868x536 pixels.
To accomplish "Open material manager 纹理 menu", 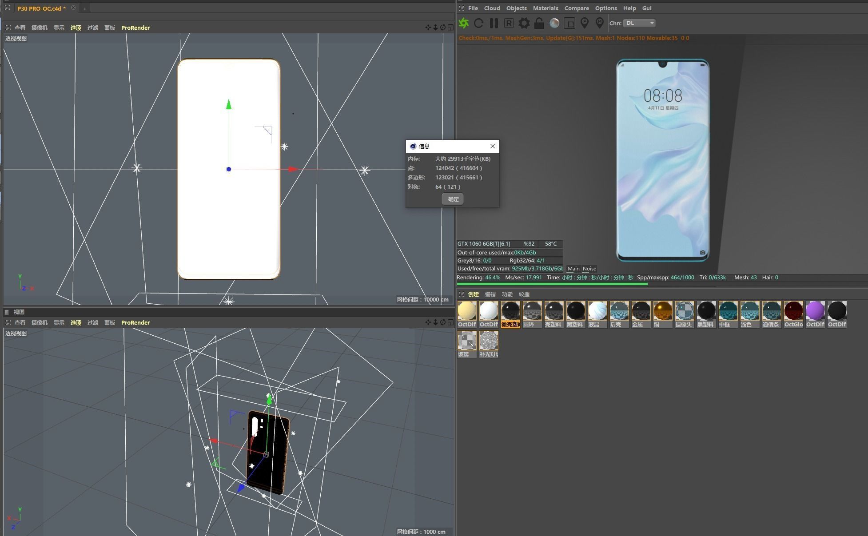I will [524, 294].
